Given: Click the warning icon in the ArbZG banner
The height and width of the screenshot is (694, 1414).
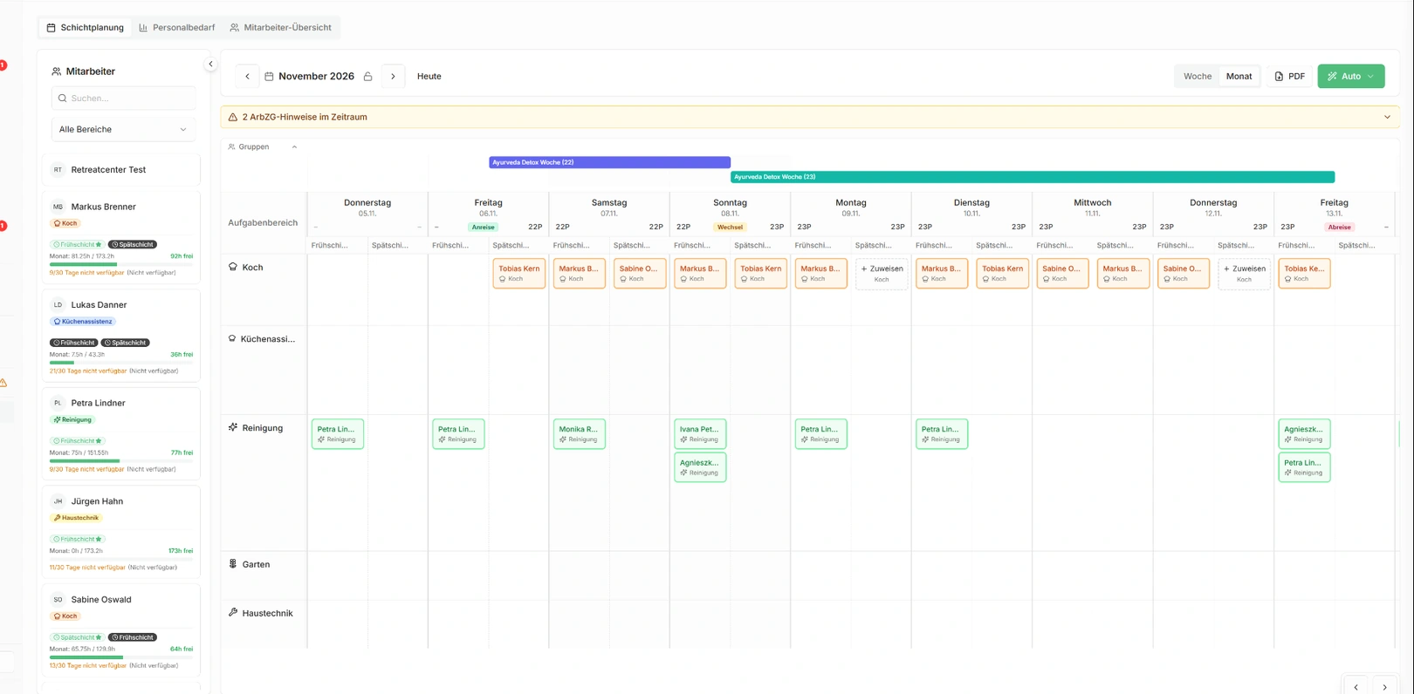Looking at the screenshot, I should [x=233, y=117].
